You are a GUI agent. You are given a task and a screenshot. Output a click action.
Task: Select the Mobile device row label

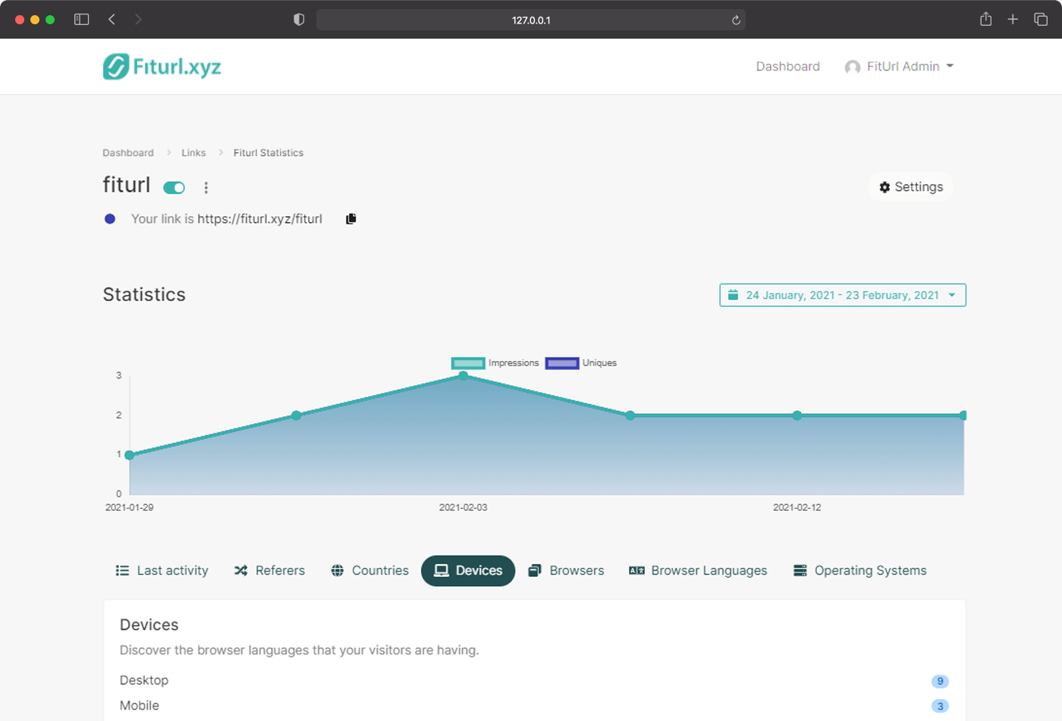(x=140, y=705)
